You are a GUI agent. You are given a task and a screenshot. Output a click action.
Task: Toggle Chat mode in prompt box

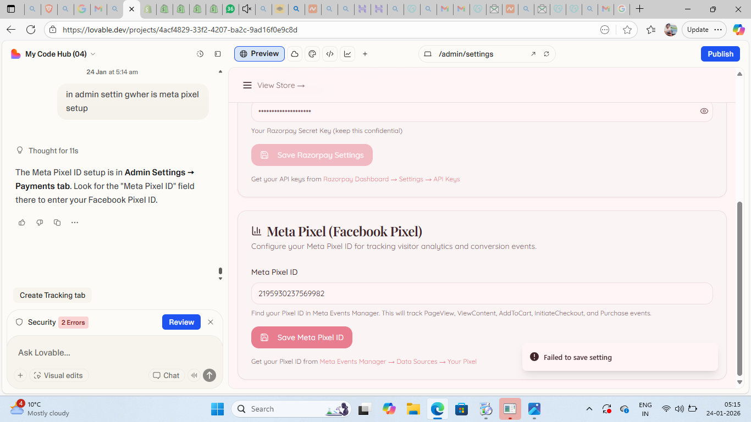(166, 375)
